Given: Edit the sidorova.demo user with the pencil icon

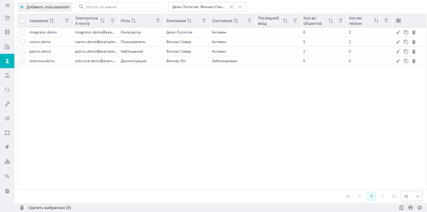Looking at the screenshot, I should pos(398,61).
